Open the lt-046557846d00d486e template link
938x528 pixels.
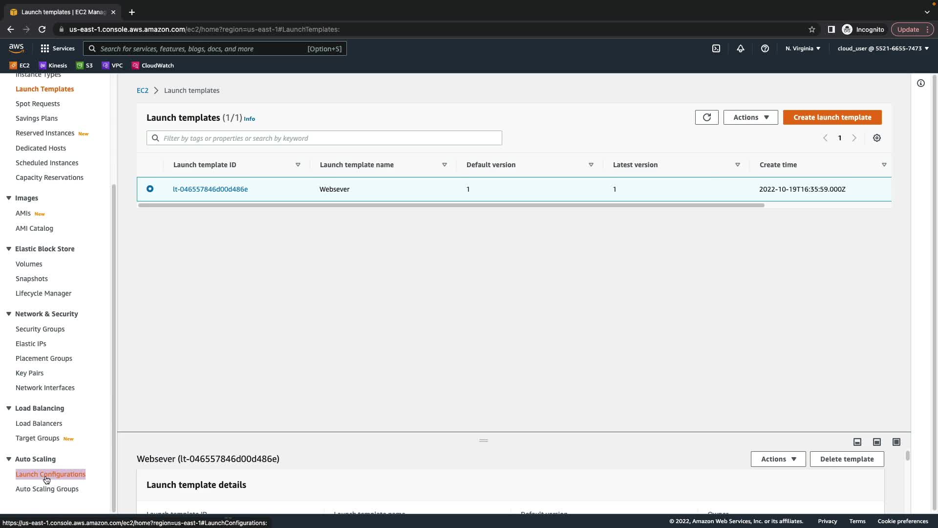210,189
